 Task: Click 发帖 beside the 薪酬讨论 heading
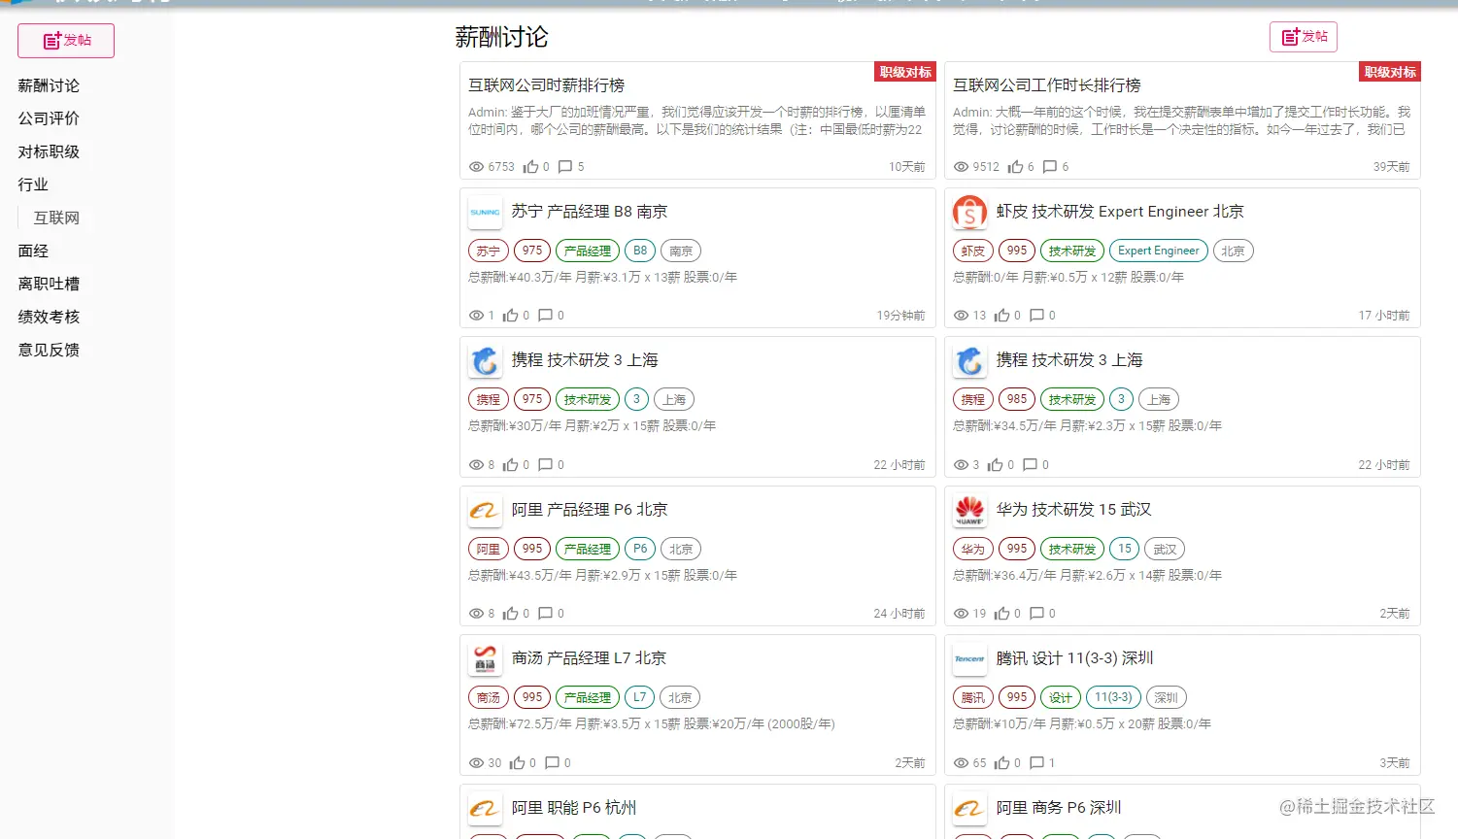pyautogui.click(x=1304, y=37)
